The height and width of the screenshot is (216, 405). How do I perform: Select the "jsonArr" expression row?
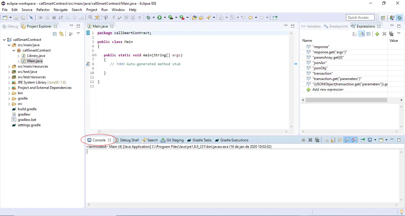tap(344, 63)
